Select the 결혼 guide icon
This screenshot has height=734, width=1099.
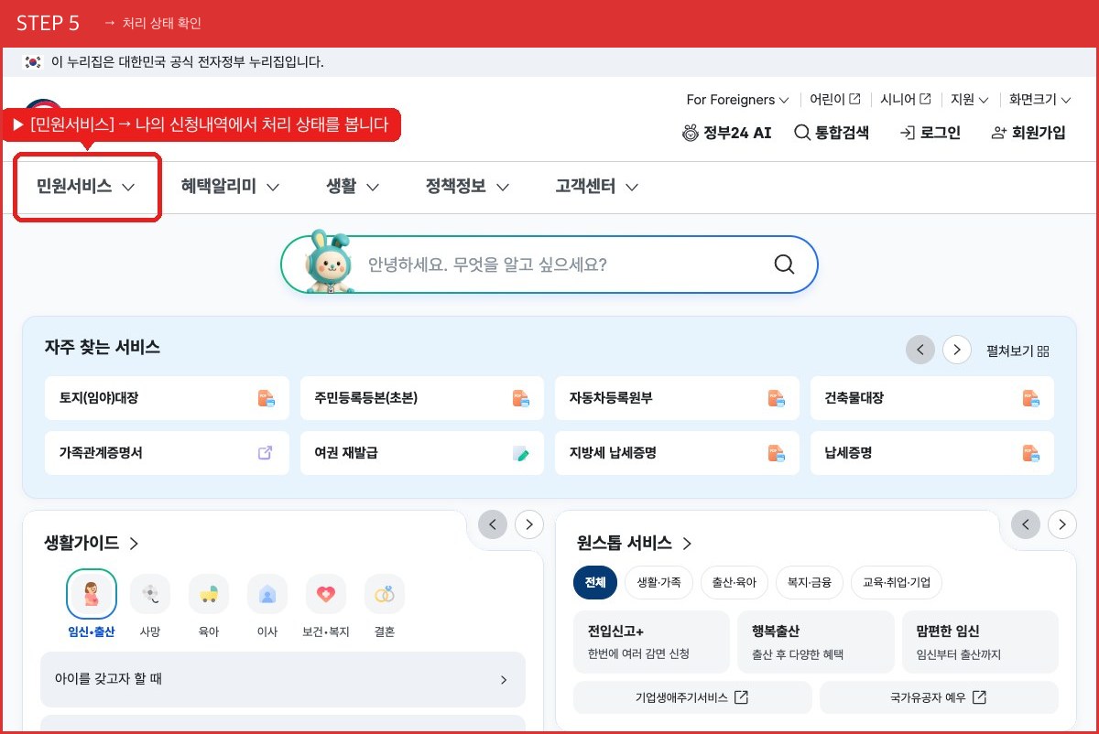385,604
